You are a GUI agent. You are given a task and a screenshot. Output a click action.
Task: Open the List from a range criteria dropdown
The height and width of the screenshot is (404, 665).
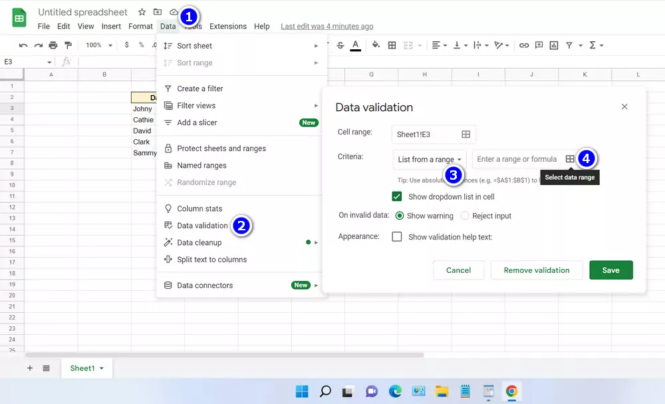(429, 159)
